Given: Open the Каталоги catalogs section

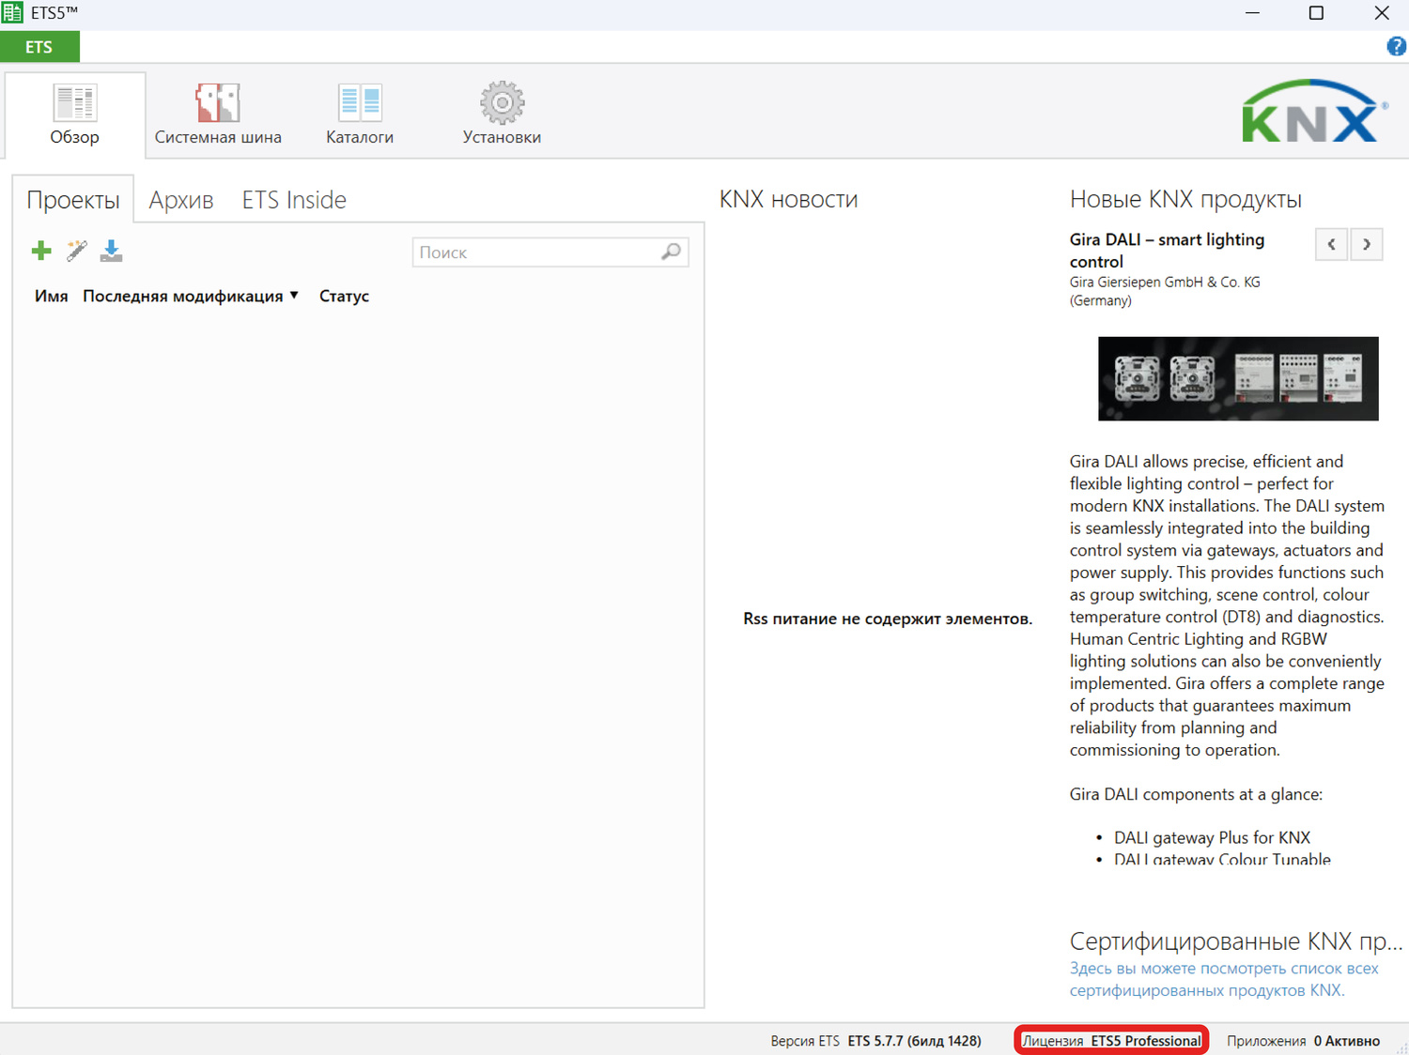Looking at the screenshot, I should click(x=360, y=115).
